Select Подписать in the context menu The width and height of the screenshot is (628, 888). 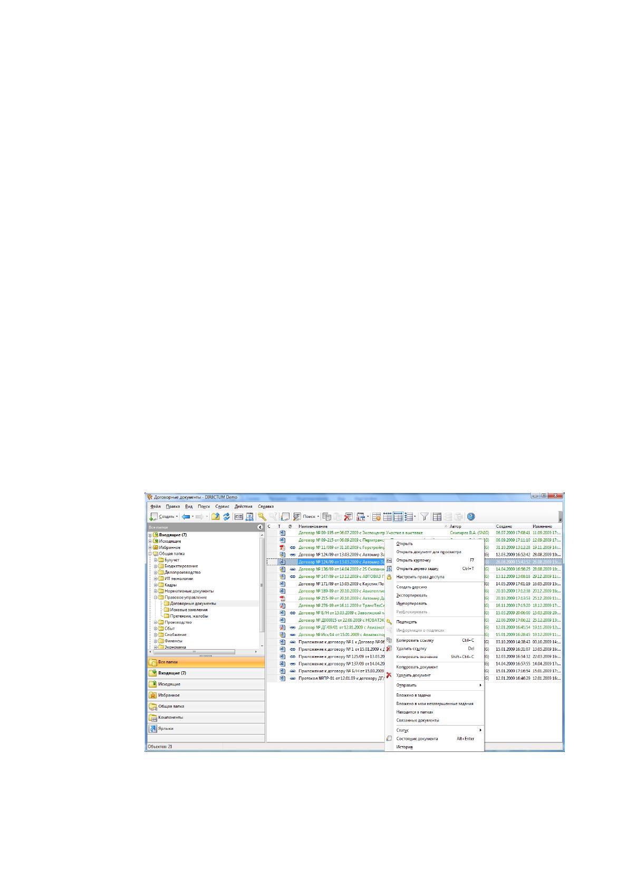(x=406, y=622)
